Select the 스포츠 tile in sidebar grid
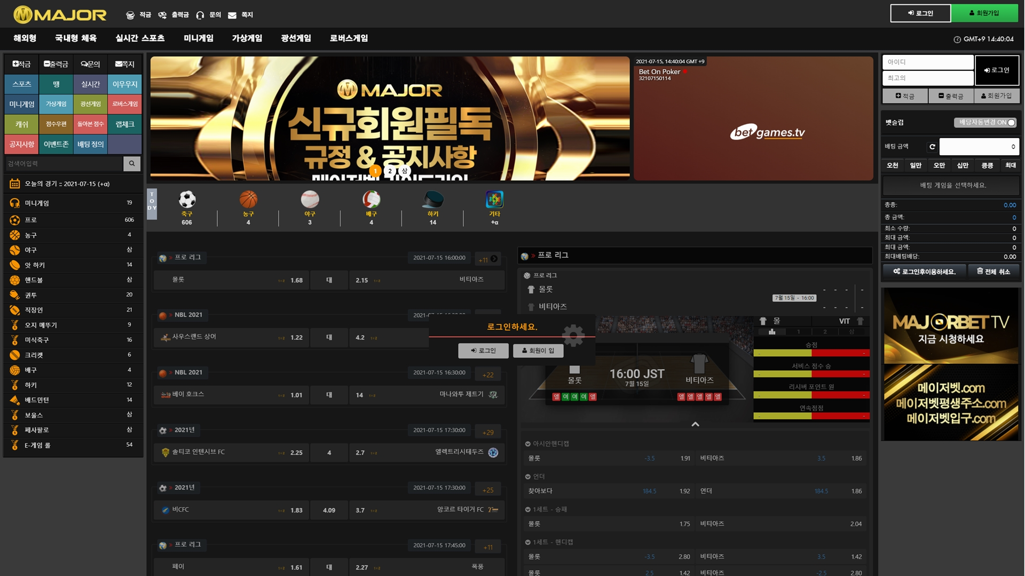The height and width of the screenshot is (576, 1025). [22, 84]
